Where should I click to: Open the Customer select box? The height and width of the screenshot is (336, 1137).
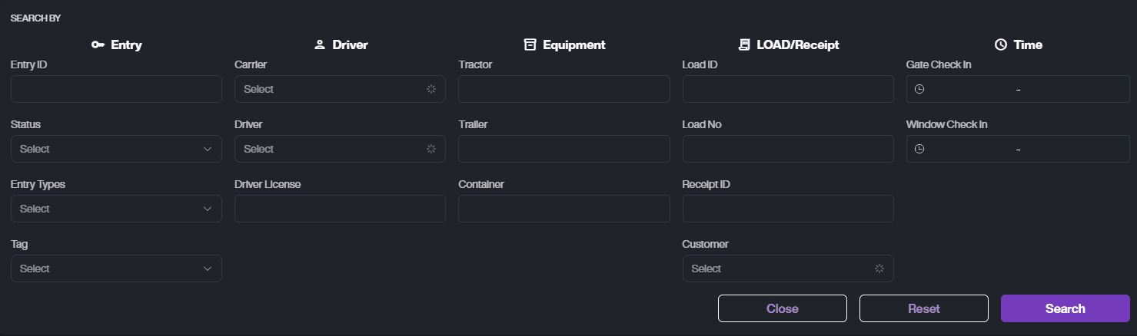click(x=787, y=268)
